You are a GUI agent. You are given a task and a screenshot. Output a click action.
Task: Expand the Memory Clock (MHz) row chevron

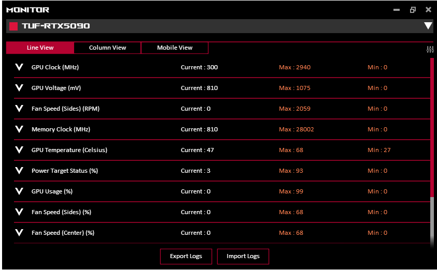[x=19, y=129]
